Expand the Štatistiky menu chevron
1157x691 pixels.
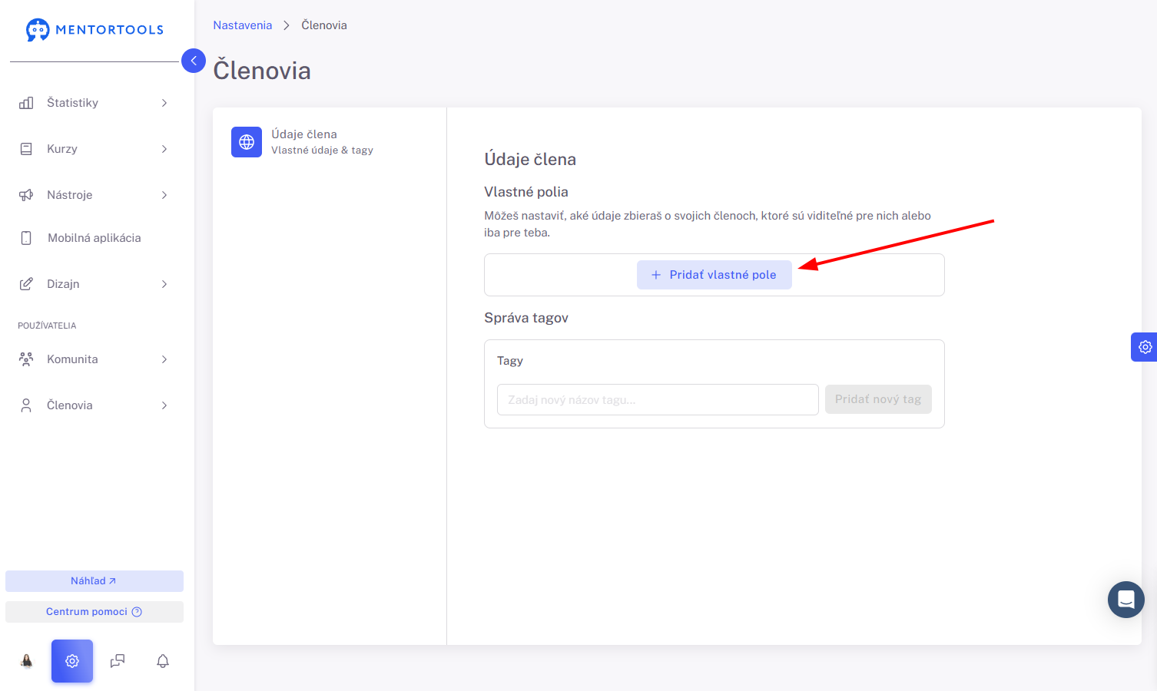164,103
